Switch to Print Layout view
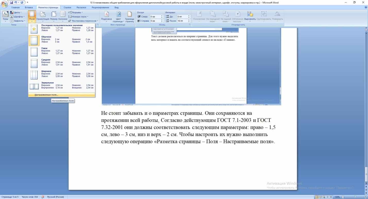Image resolution: width=368 pixels, height=199 pixels. 316,197
